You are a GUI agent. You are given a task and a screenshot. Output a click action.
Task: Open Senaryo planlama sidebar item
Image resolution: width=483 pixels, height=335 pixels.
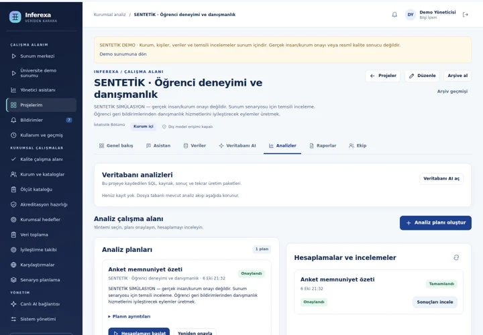tap(42, 279)
